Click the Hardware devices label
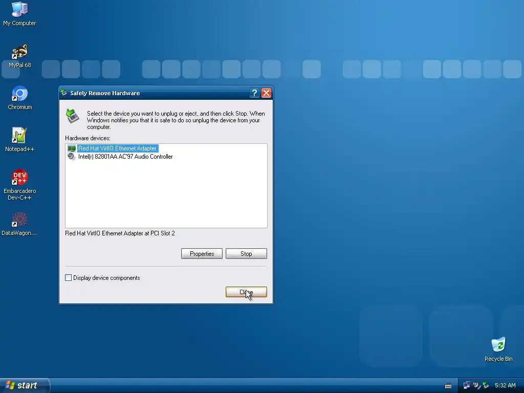 (x=88, y=138)
